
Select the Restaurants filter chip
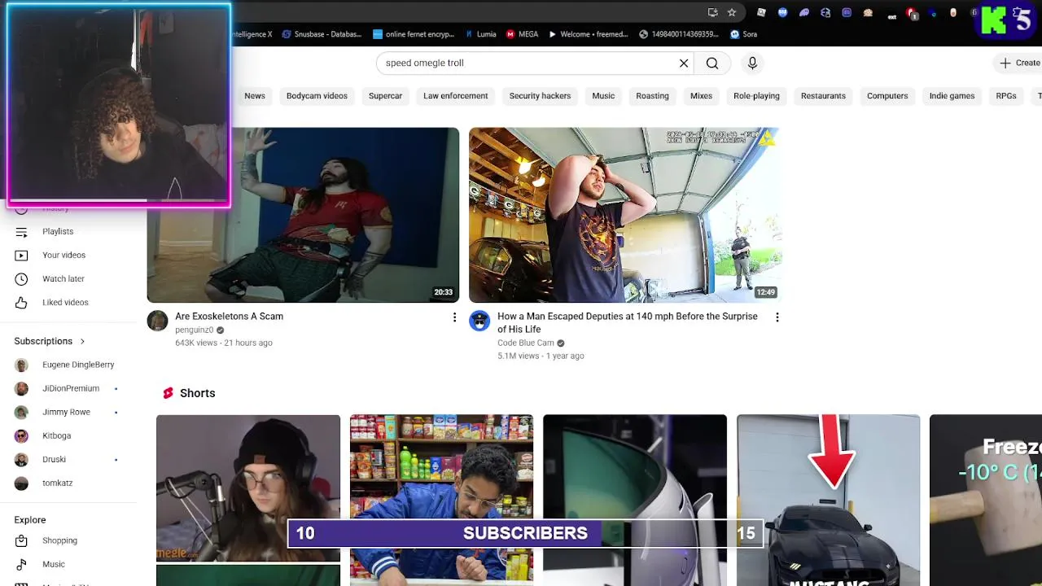[823, 96]
